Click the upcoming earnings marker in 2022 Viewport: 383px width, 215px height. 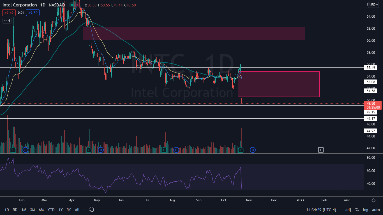[321, 150]
